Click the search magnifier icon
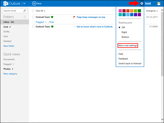The width and height of the screenshot is (164, 123). pyautogui.click(x=25, y=11)
